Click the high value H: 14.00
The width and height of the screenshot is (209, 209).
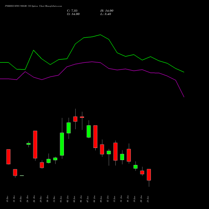coord(107,10)
